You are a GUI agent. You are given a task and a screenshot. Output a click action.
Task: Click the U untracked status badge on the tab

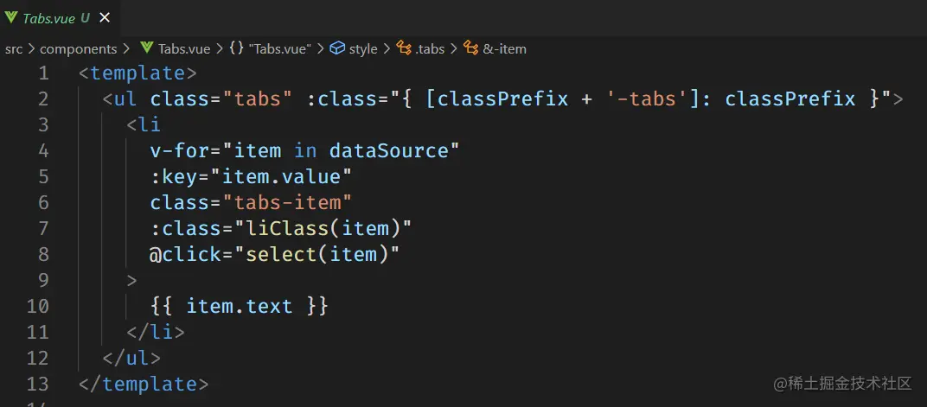(x=85, y=16)
